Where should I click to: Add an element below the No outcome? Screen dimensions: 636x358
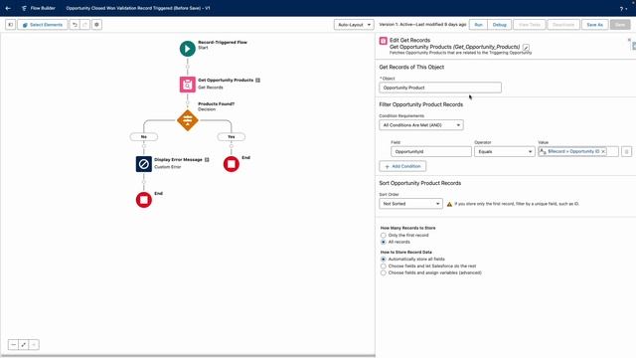pyautogui.click(x=143, y=146)
